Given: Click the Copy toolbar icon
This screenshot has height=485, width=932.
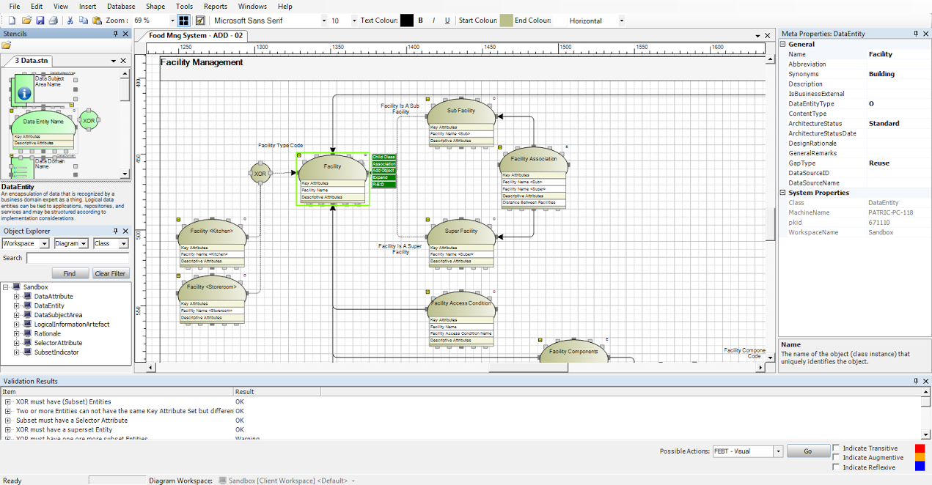Looking at the screenshot, I should click(83, 21).
